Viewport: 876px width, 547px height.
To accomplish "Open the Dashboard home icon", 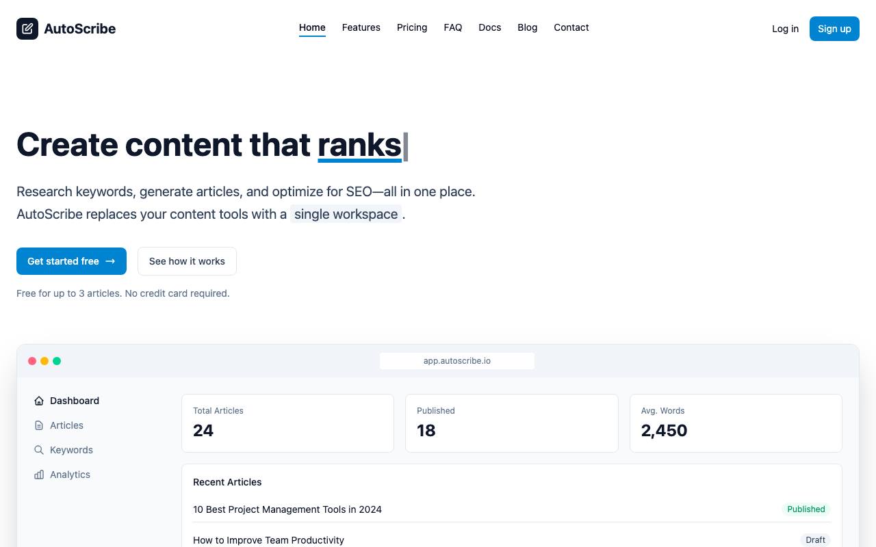I will (39, 401).
